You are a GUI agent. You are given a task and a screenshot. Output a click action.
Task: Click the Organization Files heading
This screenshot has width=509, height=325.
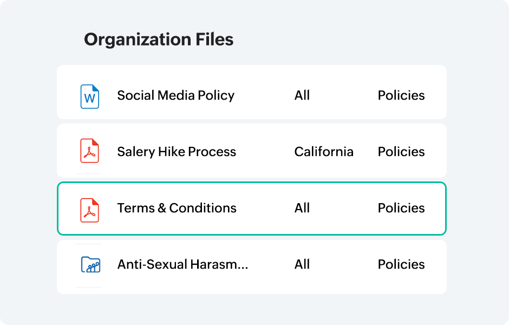pos(159,40)
